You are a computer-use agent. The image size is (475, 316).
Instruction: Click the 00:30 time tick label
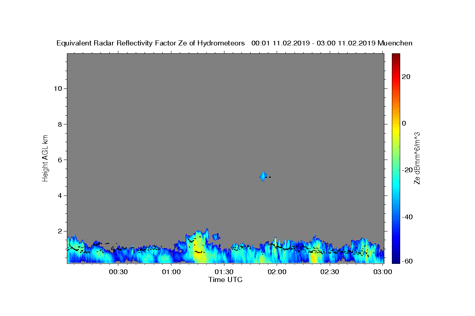(x=118, y=272)
